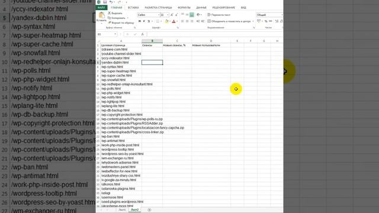Image resolution: width=379 pixels, height=213 pixels.
Task: Increase the font size with the large A icon
Action: (172, 15)
